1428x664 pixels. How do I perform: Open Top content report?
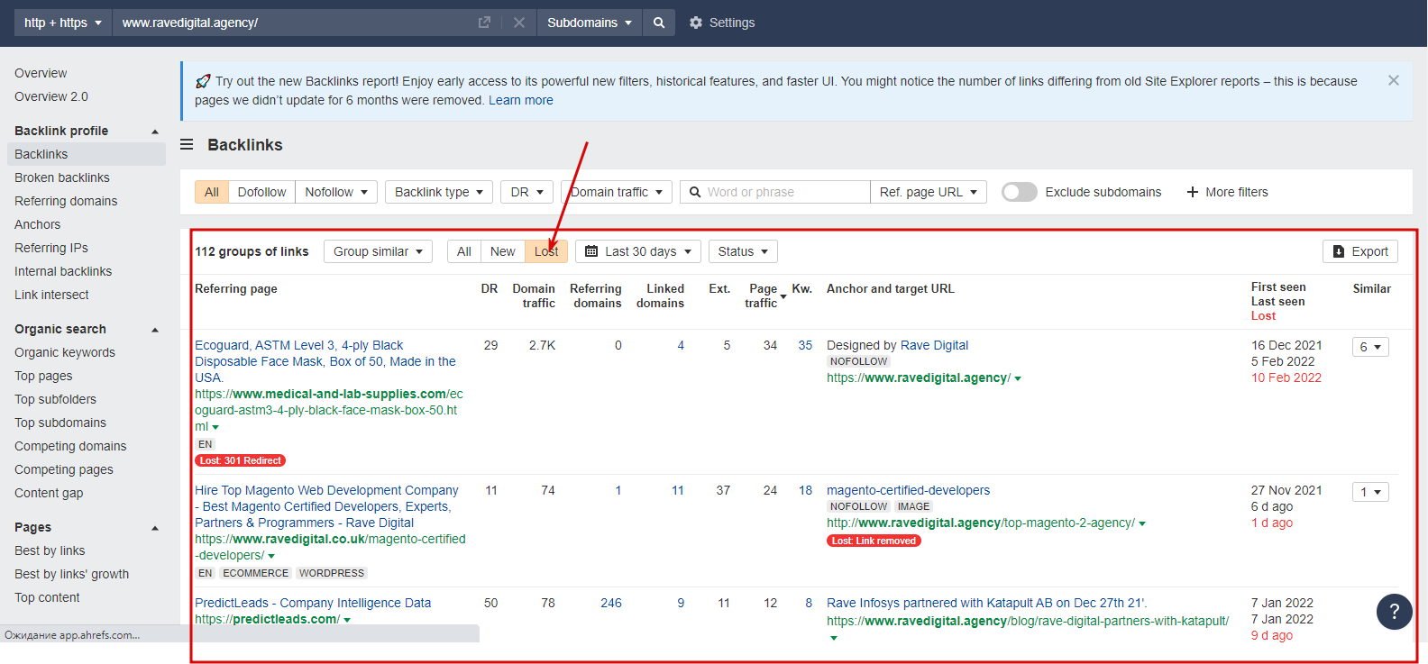pos(47,597)
